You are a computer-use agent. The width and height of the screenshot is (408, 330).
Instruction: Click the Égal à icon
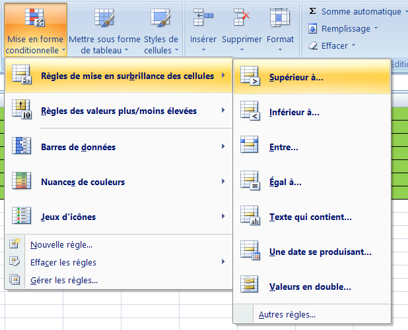pyautogui.click(x=250, y=180)
